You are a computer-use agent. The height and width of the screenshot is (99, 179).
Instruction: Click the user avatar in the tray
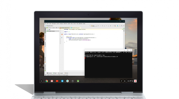[x=135, y=81]
